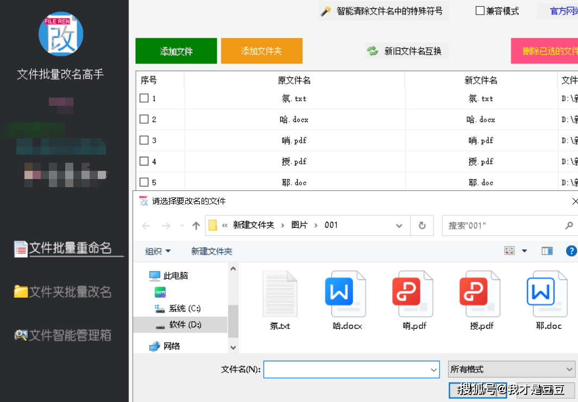The height and width of the screenshot is (402, 578).
Task: Check row 2 checkbox for 哈.docx
Action: [144, 119]
